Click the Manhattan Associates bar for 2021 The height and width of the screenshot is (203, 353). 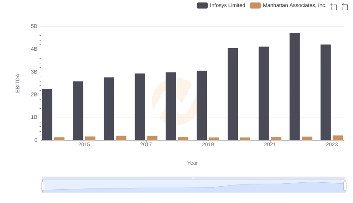pos(276,139)
